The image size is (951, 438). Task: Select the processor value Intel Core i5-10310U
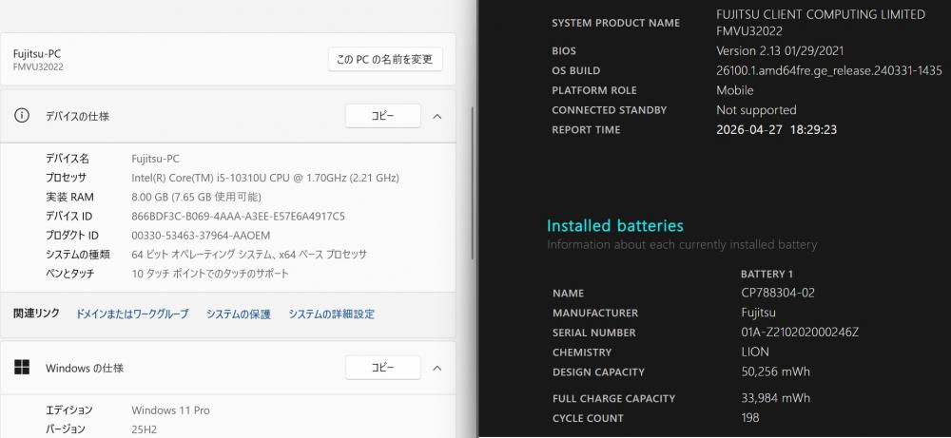265,178
